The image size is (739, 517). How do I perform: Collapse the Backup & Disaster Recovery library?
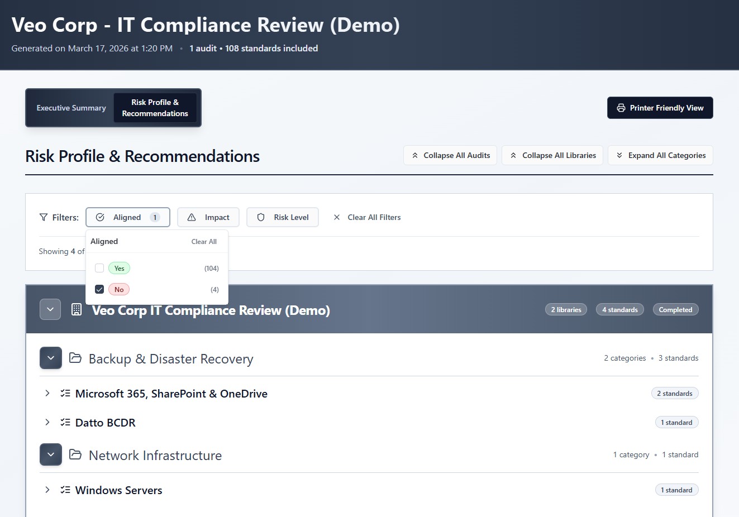pyautogui.click(x=51, y=358)
